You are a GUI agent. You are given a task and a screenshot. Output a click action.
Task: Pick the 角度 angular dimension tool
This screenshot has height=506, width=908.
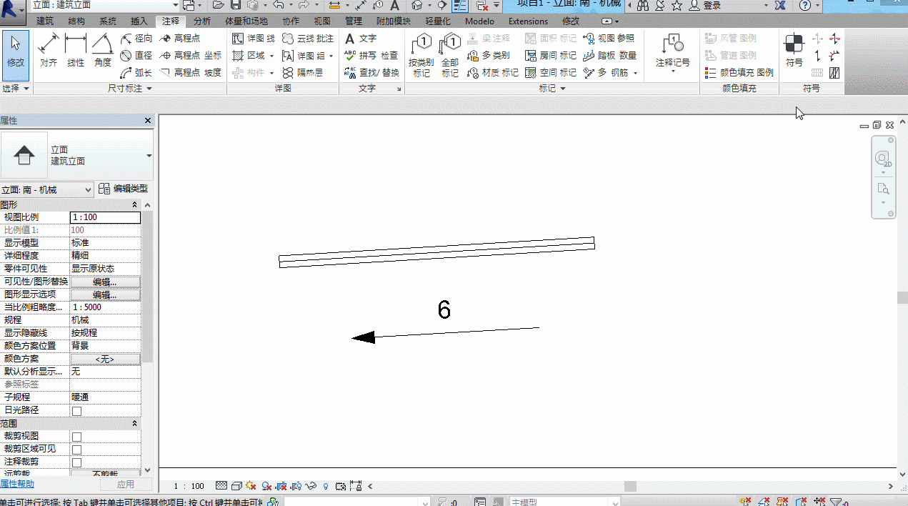click(103, 51)
